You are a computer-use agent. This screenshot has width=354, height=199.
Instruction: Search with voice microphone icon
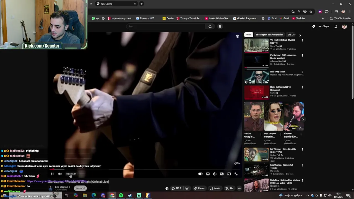[220, 26]
